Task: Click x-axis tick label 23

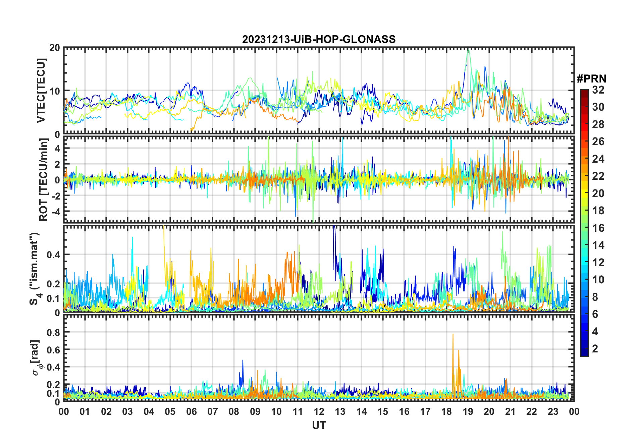Action: click(x=553, y=411)
